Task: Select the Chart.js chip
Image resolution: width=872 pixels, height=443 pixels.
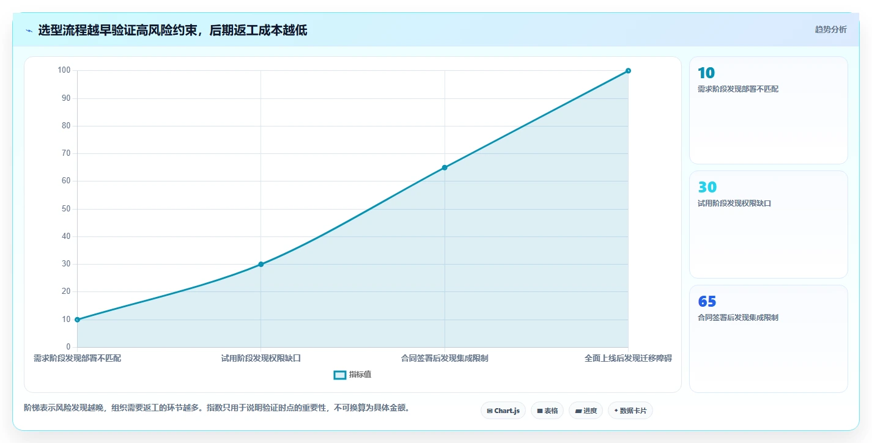Action: [x=503, y=411]
